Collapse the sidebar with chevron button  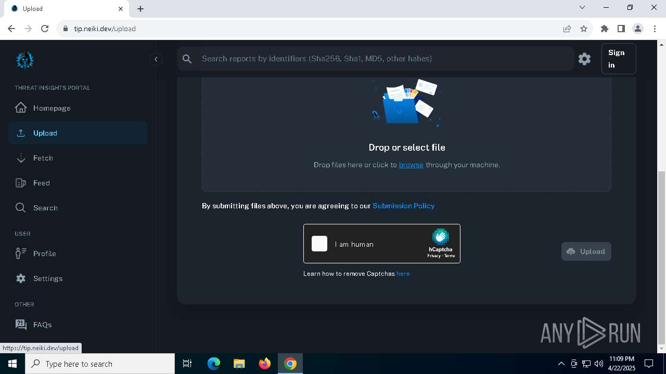(156, 59)
